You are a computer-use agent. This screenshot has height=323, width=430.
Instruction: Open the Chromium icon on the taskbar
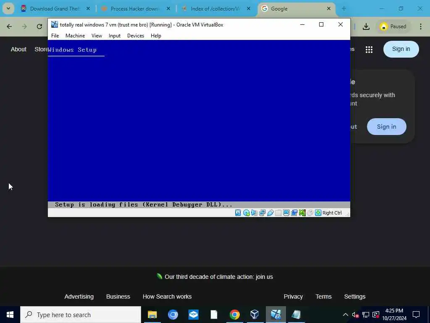pyautogui.click(x=173, y=315)
